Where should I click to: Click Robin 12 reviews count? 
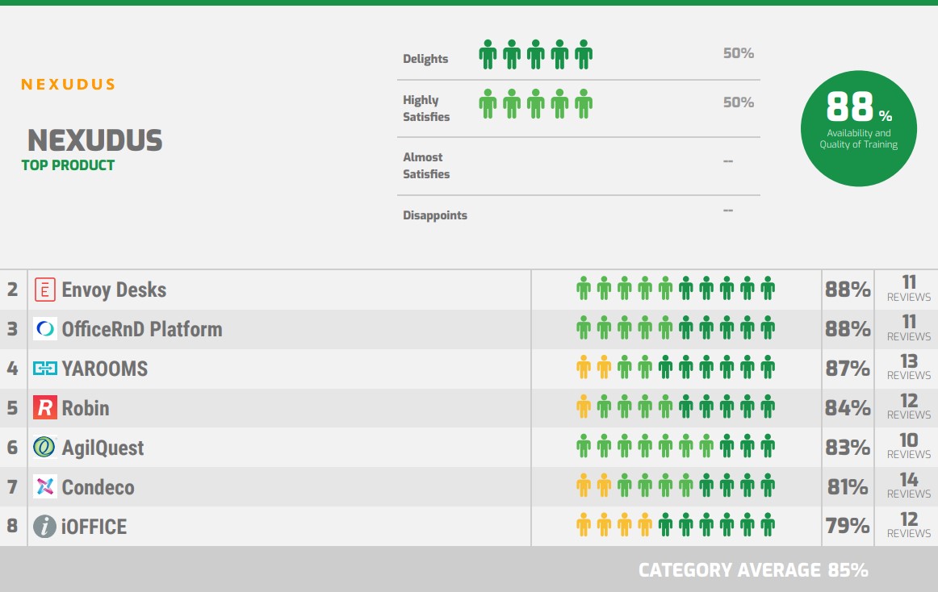click(909, 406)
